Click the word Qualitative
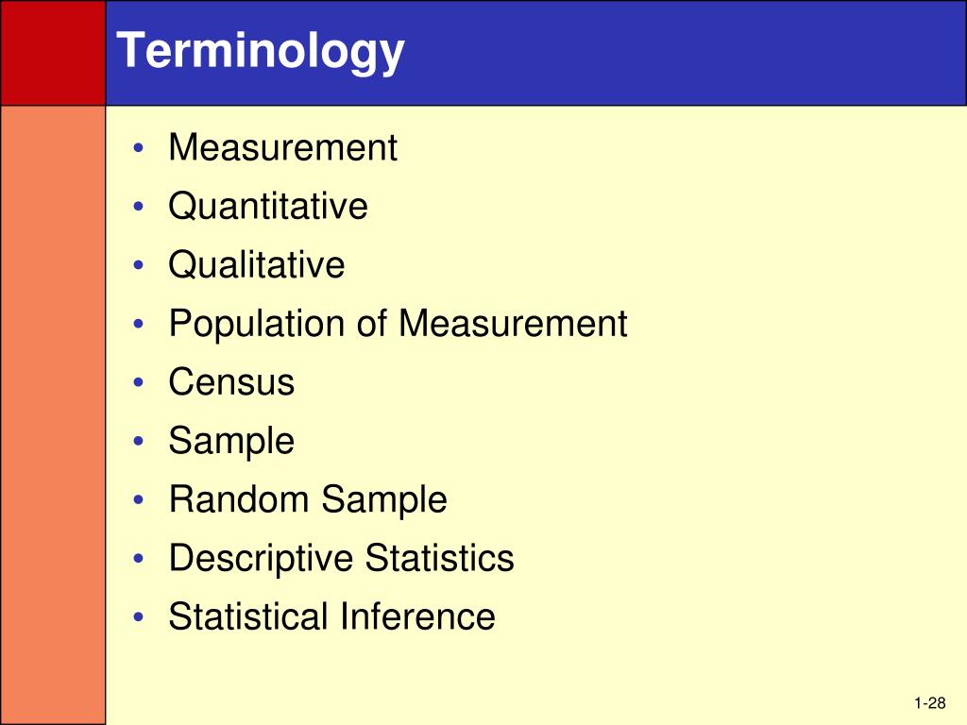967x725 pixels. (x=257, y=265)
